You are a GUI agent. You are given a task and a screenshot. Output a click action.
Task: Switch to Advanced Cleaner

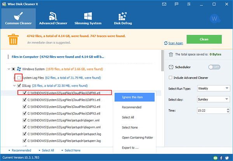[x=52, y=18]
